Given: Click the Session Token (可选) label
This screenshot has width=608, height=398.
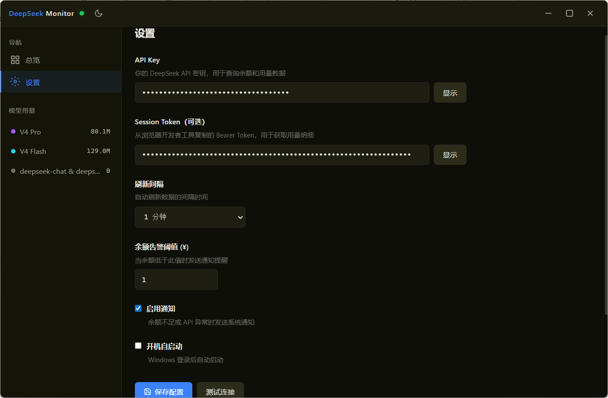Looking at the screenshot, I should [170, 122].
